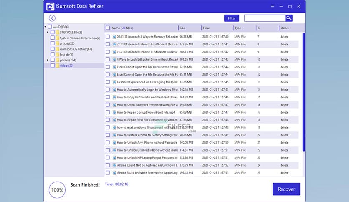Check the $RECYCLE.BIN(5) folder checkbox

(53, 32)
